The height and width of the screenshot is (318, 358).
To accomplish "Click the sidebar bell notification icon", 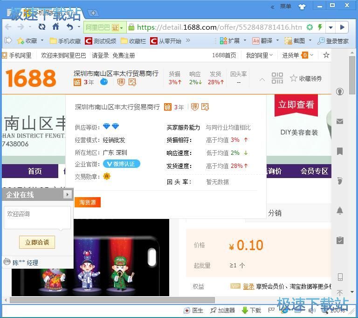I will coord(340,211).
